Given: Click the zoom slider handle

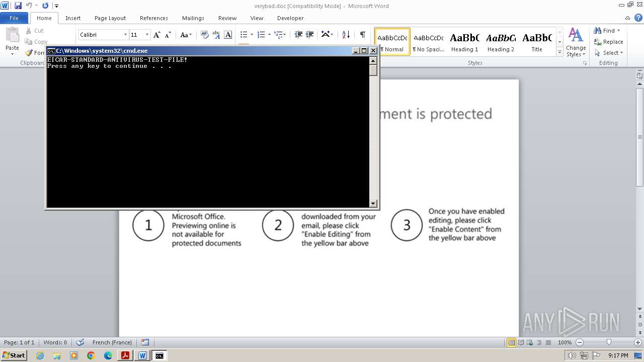Looking at the screenshot, I should point(609,342).
